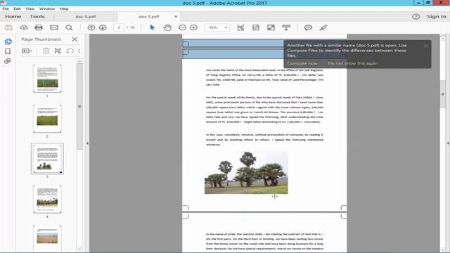Click the Save file icon
Viewport: 450px width, 253px height.
click(x=8, y=27)
